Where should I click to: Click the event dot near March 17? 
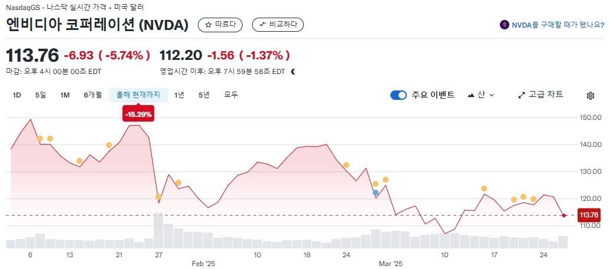tap(484, 189)
